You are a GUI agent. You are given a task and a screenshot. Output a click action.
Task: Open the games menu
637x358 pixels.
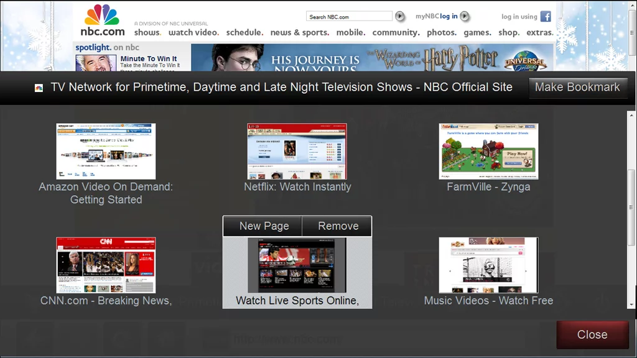[477, 32]
